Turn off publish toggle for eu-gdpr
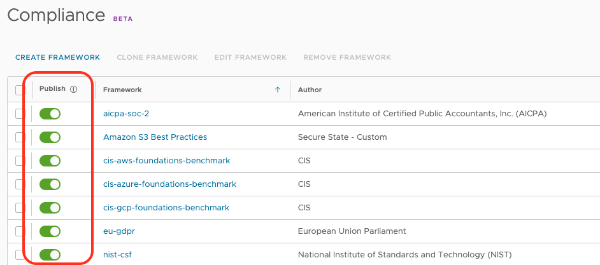The image size is (600, 265). (x=50, y=231)
